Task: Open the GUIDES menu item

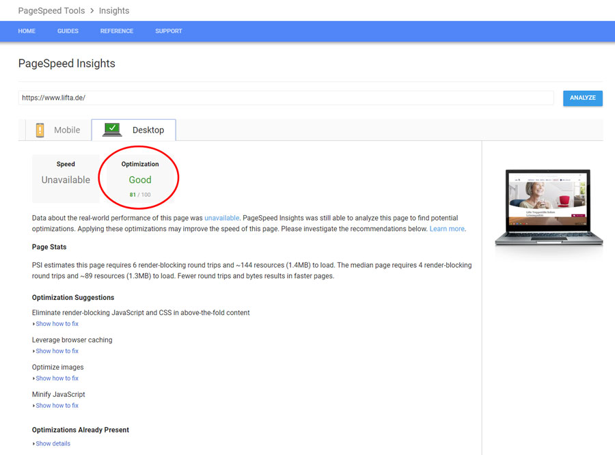Action: click(x=68, y=31)
